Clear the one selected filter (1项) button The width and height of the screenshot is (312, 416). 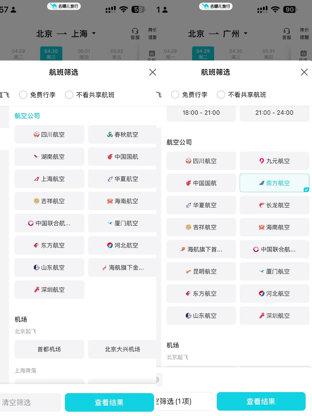[x=184, y=401]
